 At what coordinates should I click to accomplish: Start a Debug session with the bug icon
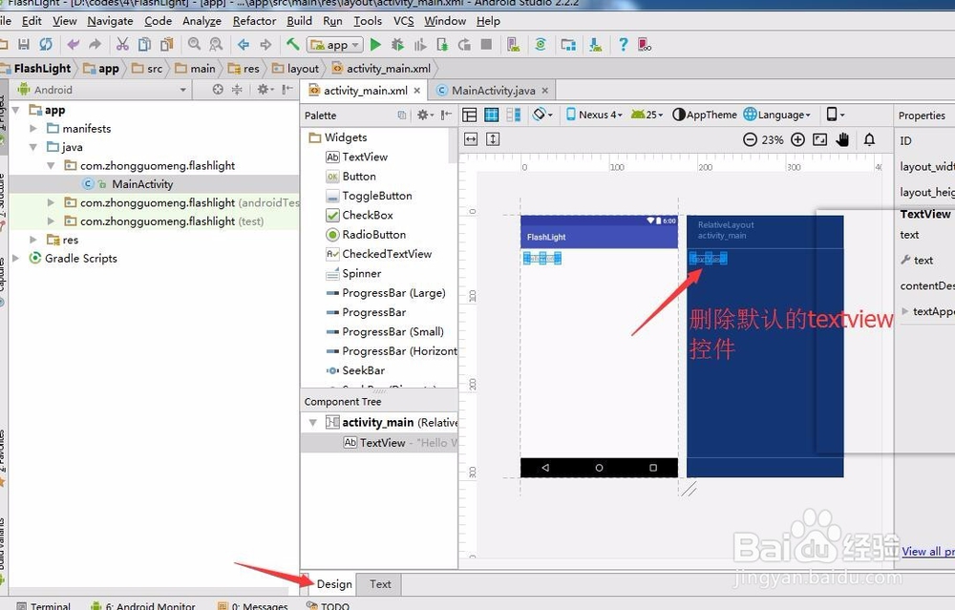click(x=397, y=44)
